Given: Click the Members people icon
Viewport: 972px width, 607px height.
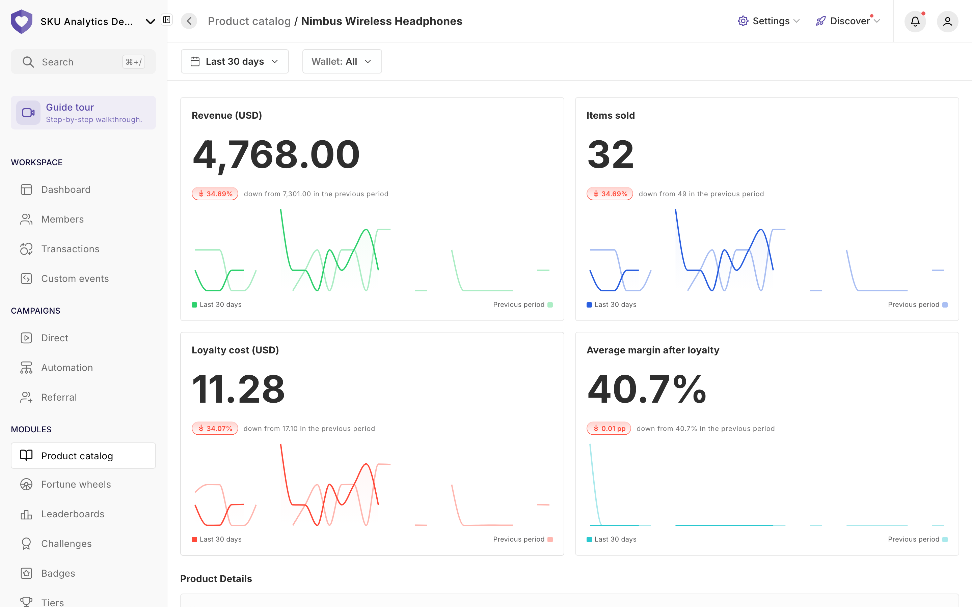Looking at the screenshot, I should (x=26, y=219).
